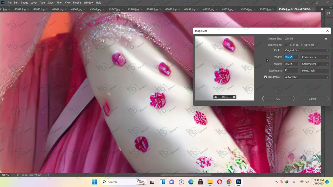Zoom in the dialog preview with plus
Screen dimensions: 333x187
[234, 97]
